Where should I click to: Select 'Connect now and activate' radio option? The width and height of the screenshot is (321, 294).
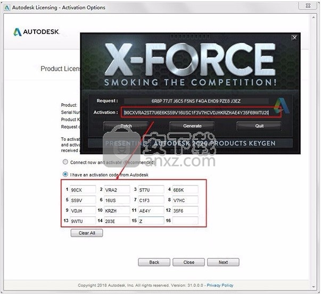click(65, 162)
